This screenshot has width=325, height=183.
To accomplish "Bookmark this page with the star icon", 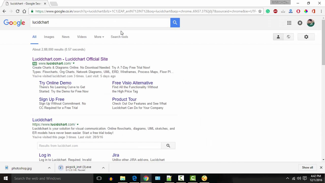I will click(x=260, y=11).
